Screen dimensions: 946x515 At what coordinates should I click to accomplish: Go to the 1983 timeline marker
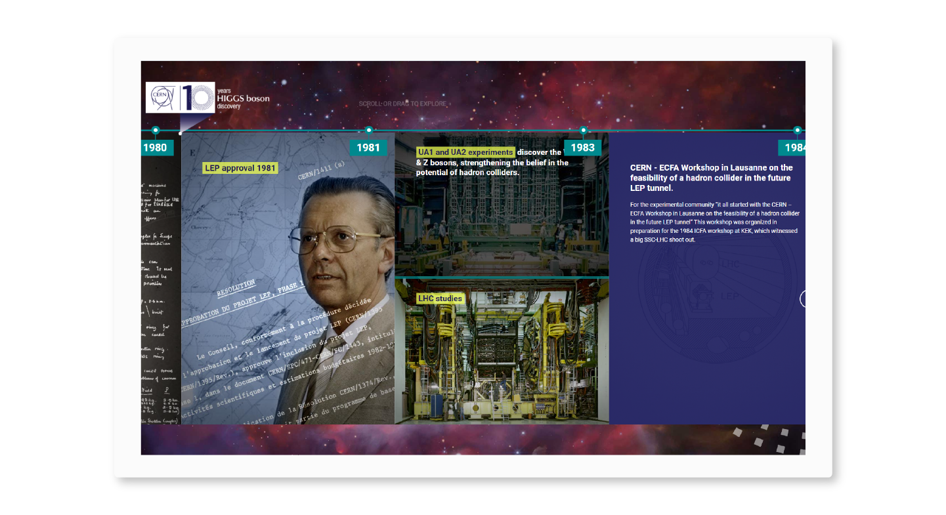(582, 148)
